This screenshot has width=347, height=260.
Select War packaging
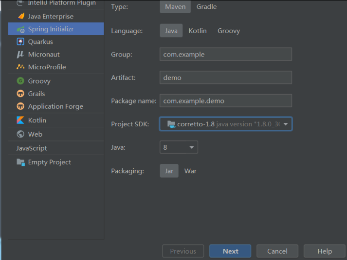[x=190, y=171]
